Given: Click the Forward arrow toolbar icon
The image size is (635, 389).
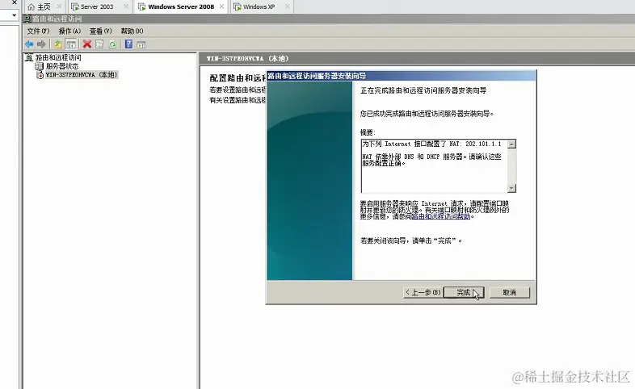Looking at the screenshot, I should point(41,44).
